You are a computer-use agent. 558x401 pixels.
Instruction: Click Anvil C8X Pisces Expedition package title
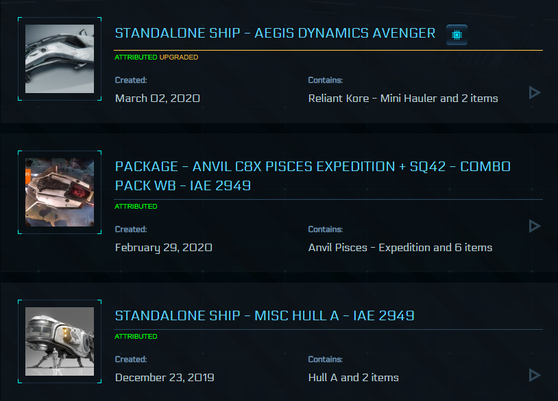(313, 176)
